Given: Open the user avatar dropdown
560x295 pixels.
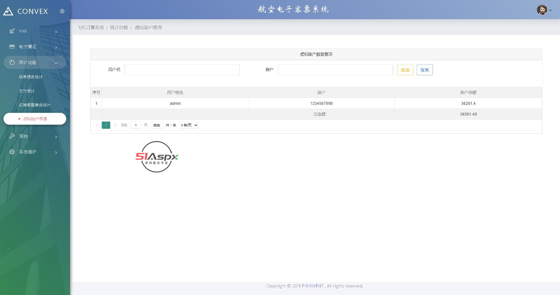Looking at the screenshot, I should [551, 10].
